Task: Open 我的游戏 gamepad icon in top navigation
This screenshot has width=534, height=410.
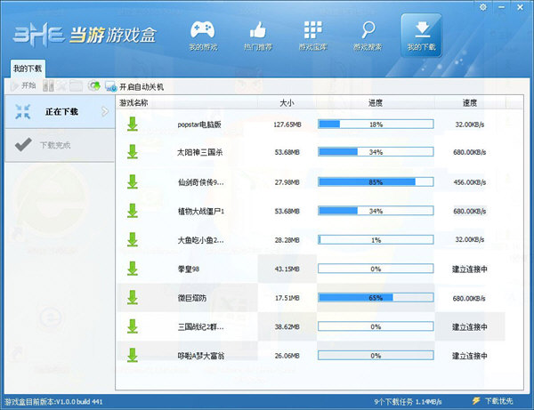Action: click(204, 33)
